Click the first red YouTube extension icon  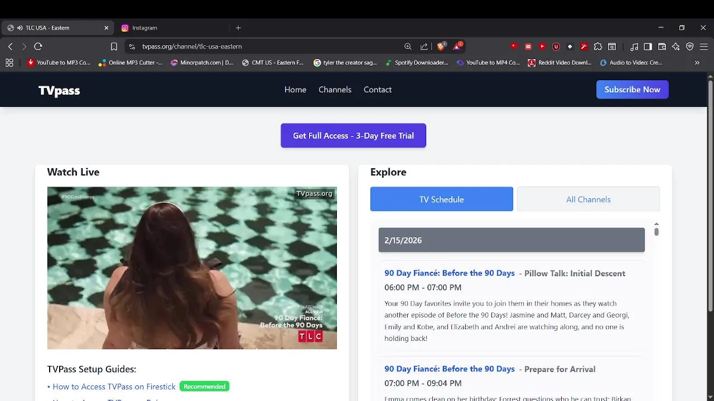pyautogui.click(x=514, y=47)
